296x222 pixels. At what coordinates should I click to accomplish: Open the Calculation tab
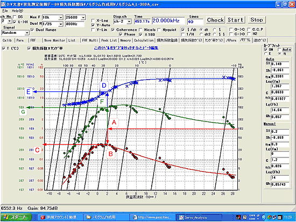[144, 40]
